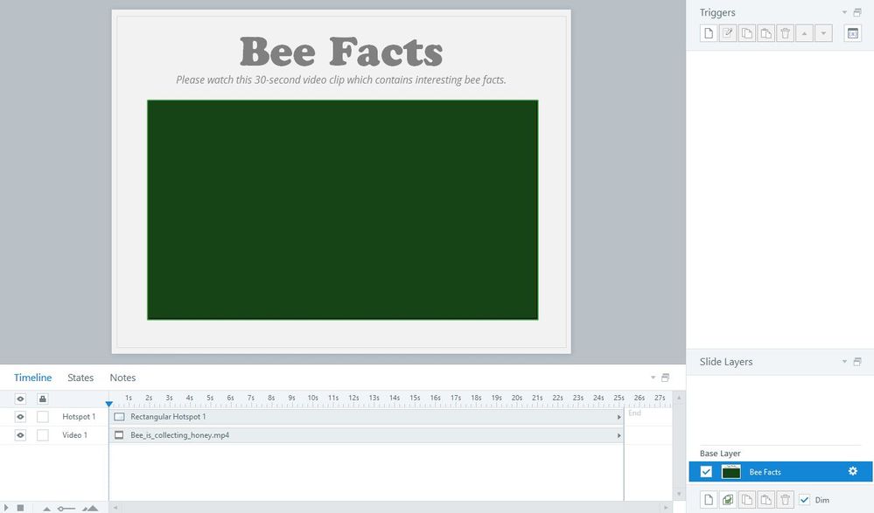
Task: Lock the Hotspot 1 timeline object
Action: tap(43, 417)
